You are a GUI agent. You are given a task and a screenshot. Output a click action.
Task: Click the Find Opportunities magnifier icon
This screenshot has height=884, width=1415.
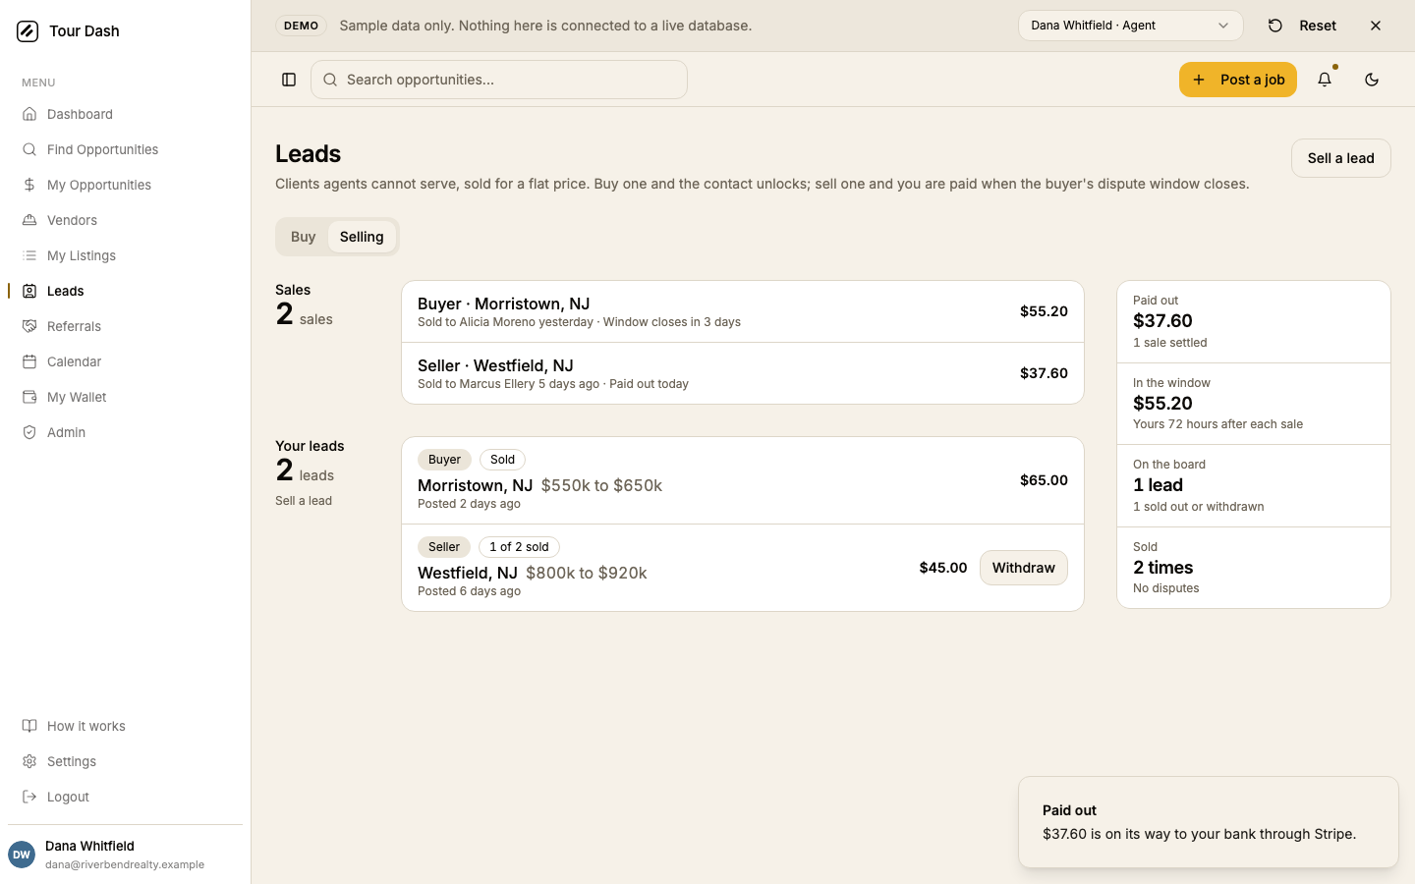point(29,149)
